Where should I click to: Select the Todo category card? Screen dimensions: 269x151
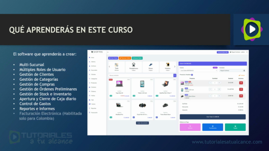(x=116, y=67)
